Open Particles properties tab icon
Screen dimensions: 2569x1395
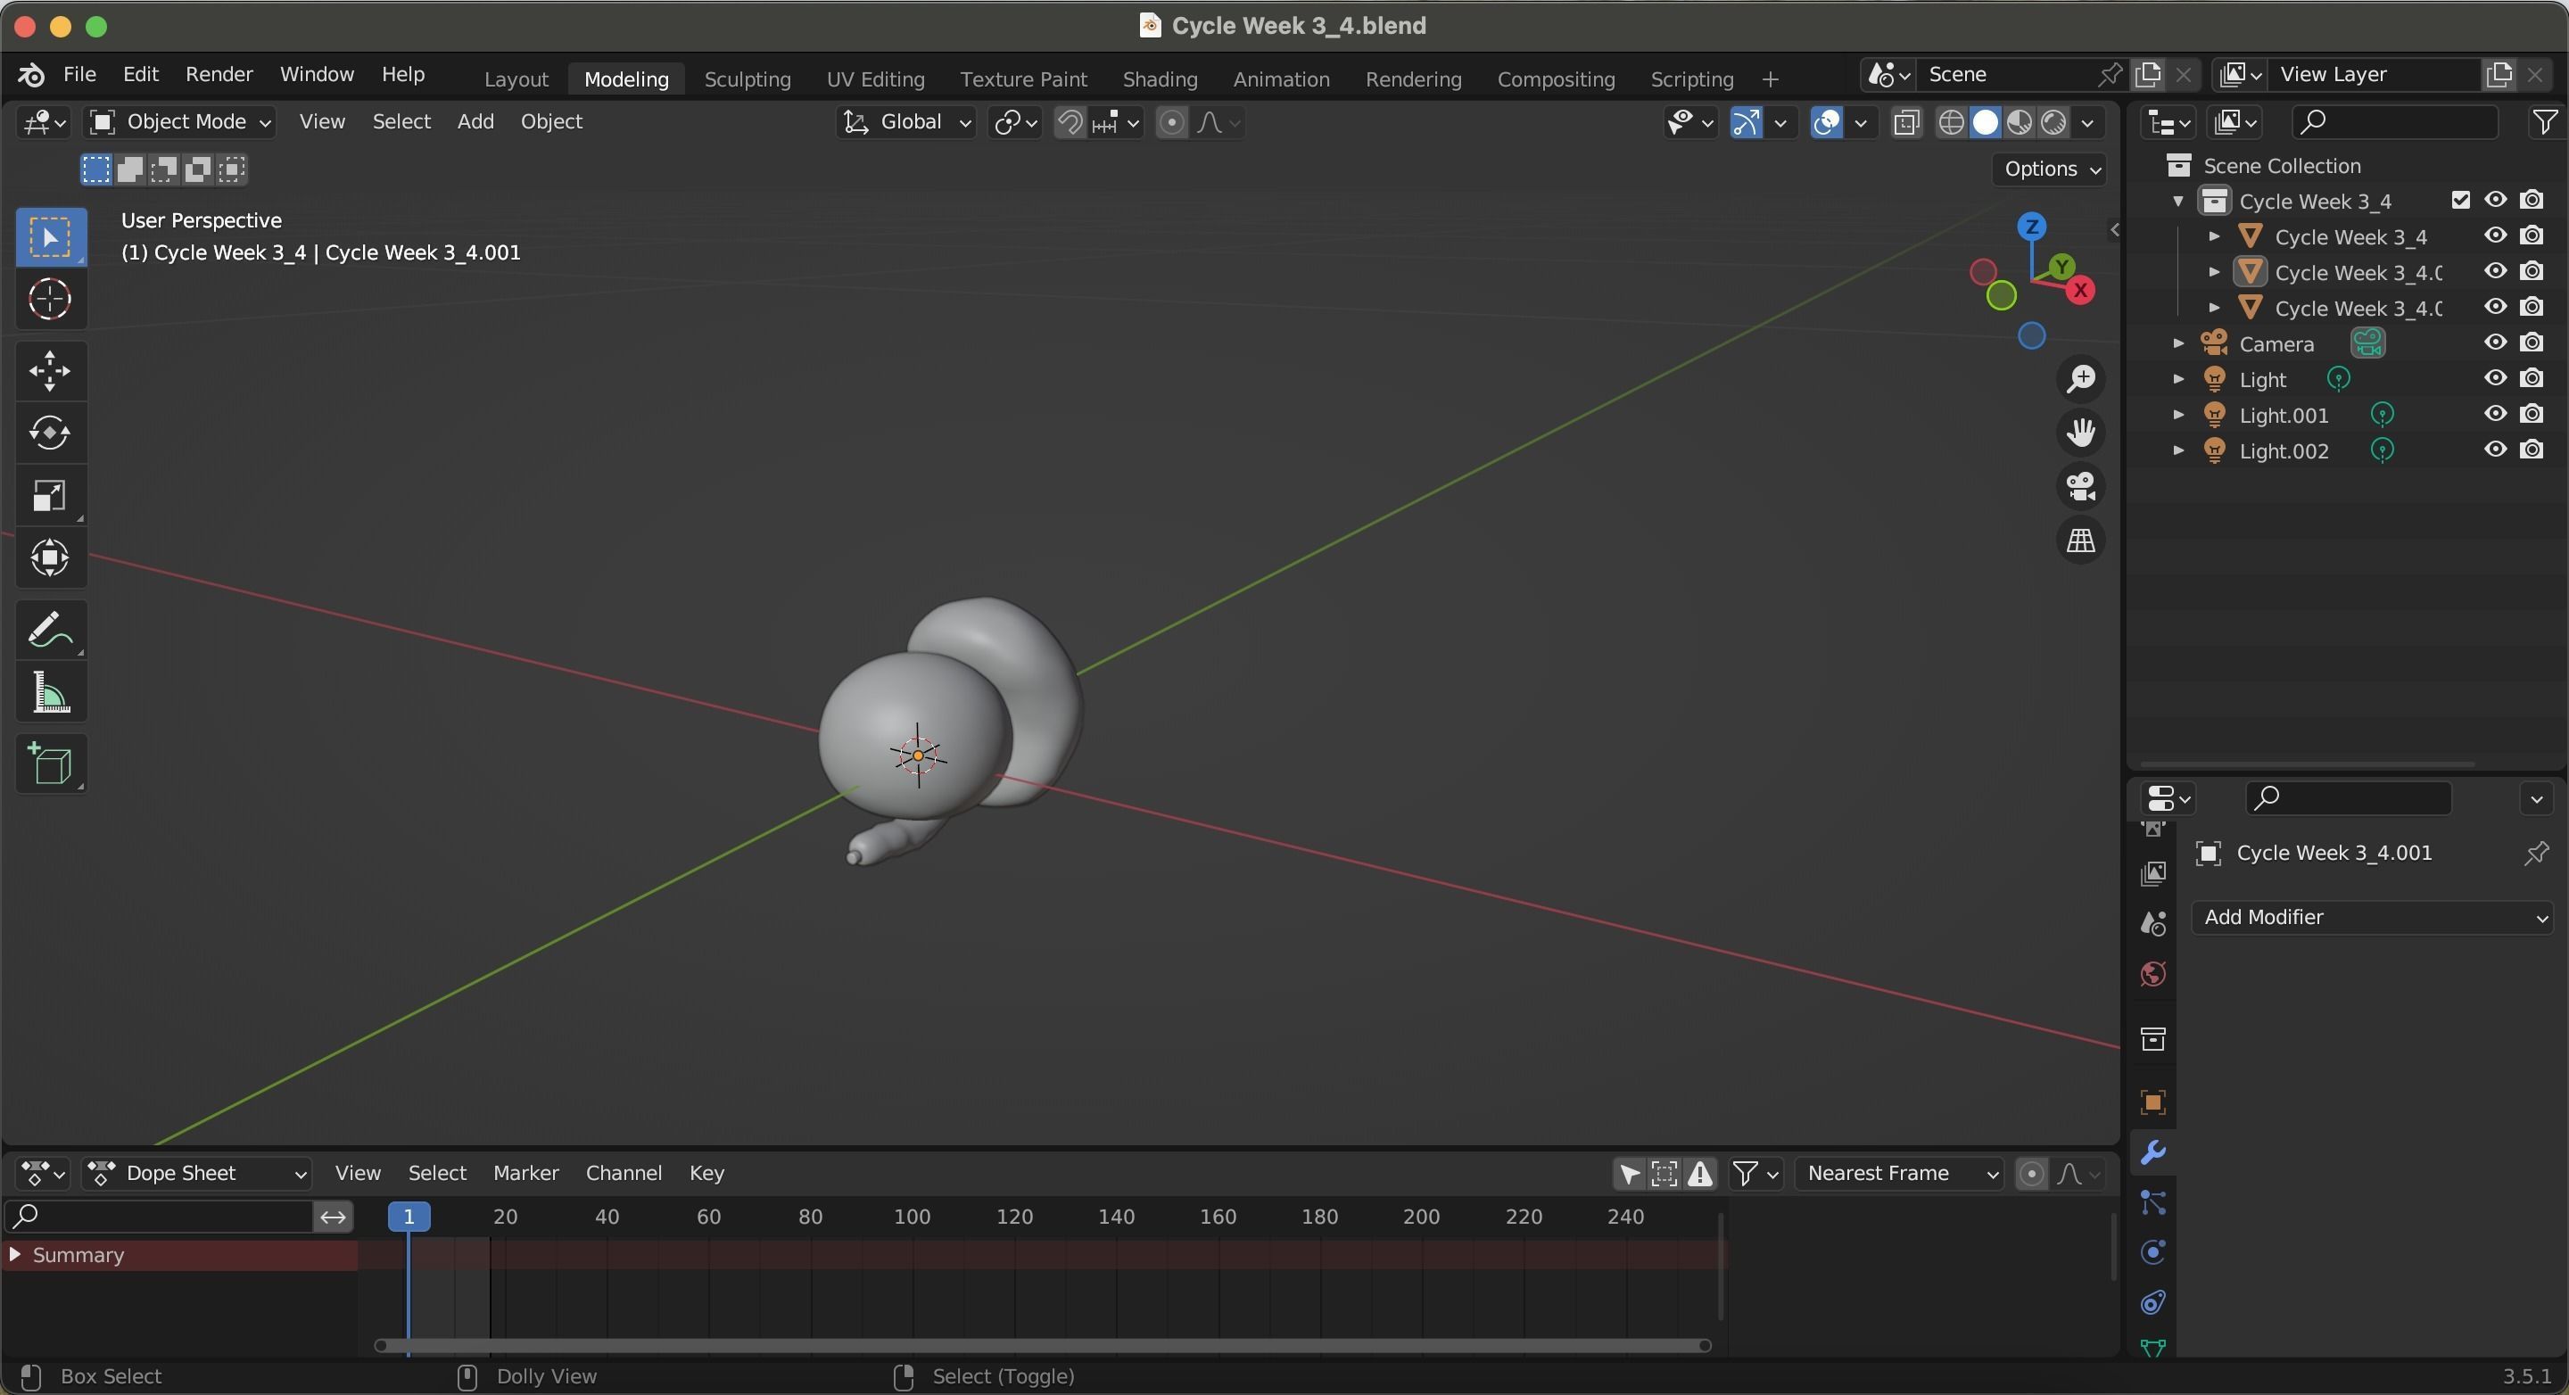[2153, 1202]
